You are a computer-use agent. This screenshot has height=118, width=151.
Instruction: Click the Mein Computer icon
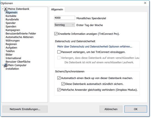[x=5, y=65]
